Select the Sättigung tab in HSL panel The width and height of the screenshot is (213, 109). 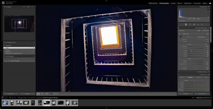190,77
